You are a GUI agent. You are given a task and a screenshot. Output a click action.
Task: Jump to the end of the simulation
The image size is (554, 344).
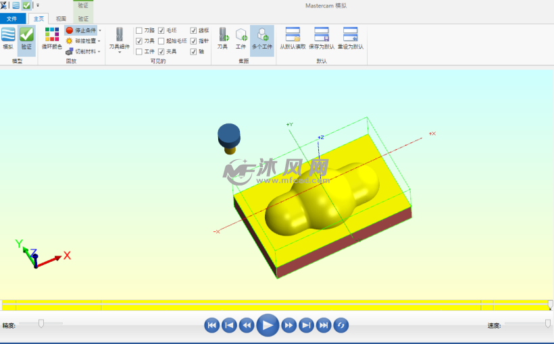pos(324,325)
